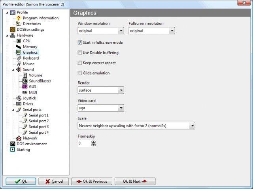Collapse the Sound tree node
This screenshot has height=189, width=253.
point(13,70)
